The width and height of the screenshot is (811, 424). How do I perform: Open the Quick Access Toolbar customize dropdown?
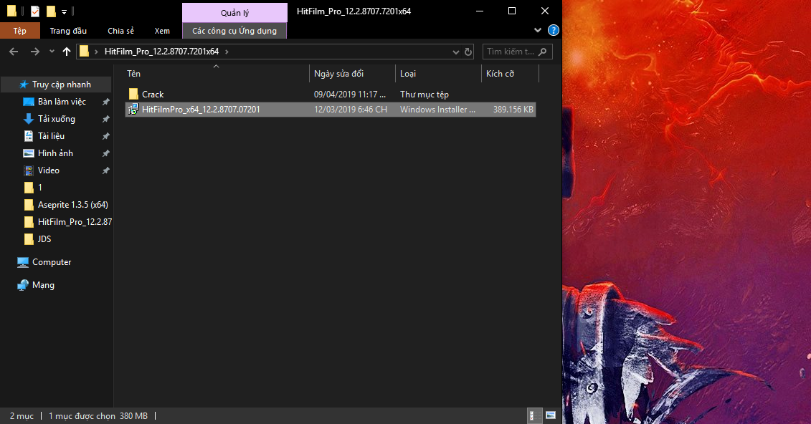pyautogui.click(x=64, y=11)
